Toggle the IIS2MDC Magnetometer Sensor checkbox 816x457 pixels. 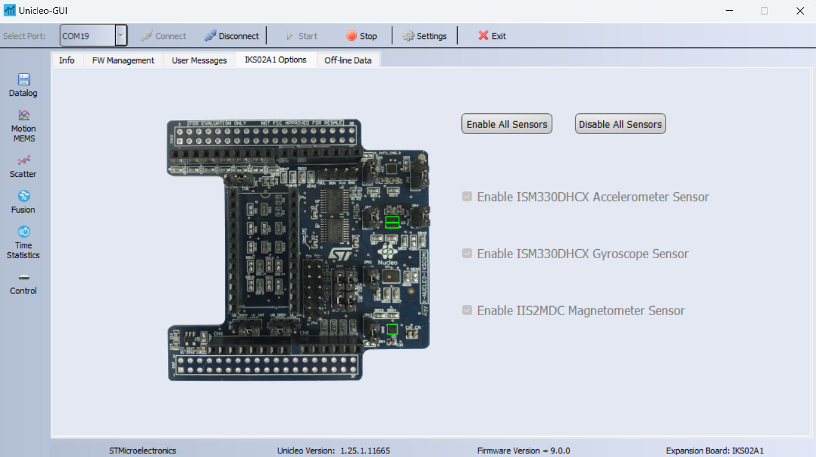(x=467, y=310)
